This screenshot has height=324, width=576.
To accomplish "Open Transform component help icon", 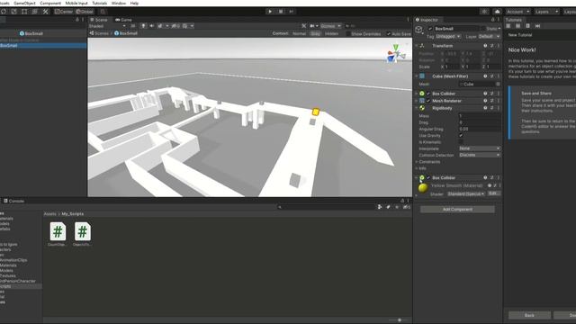I will coord(485,46).
